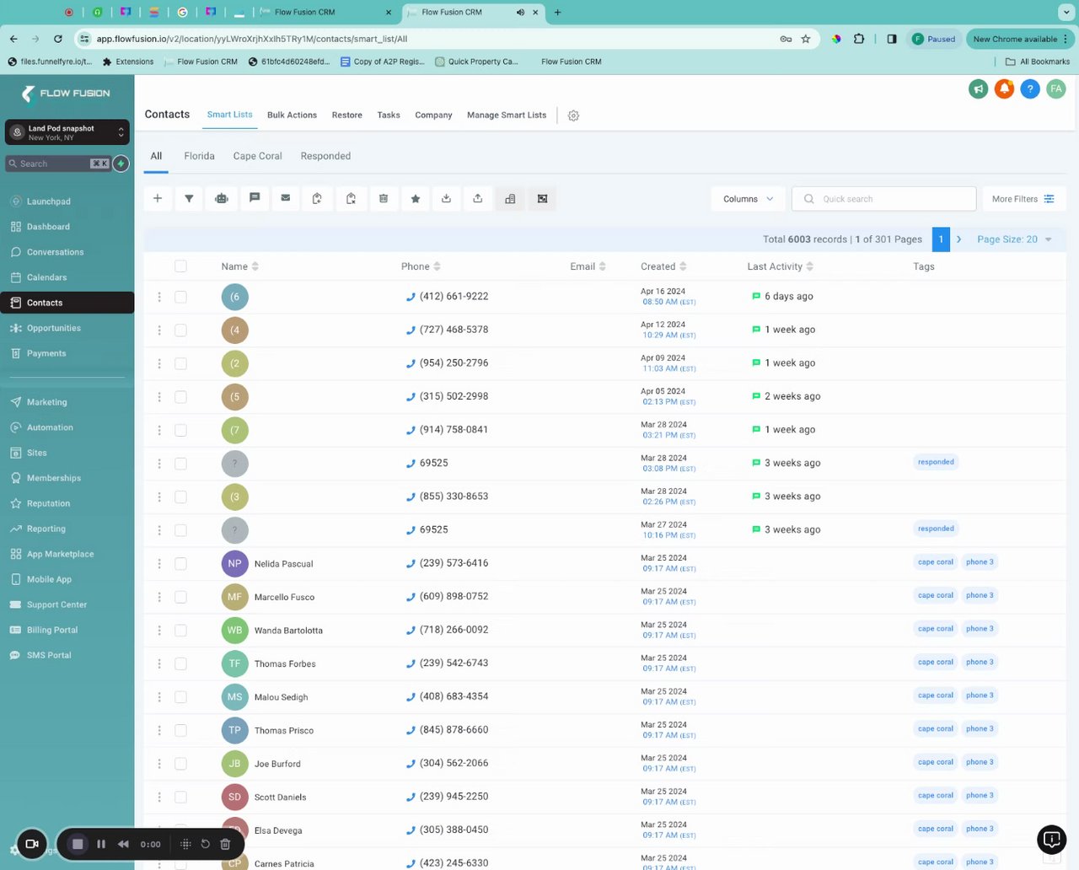Check the box for Malou Sedigh
1079x870 pixels.
180,697
